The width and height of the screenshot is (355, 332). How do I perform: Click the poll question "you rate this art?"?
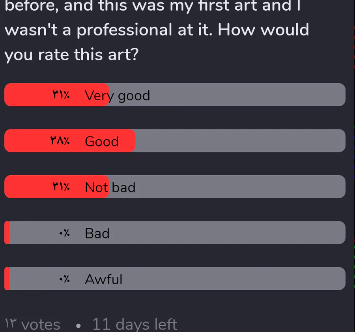pos(71,55)
